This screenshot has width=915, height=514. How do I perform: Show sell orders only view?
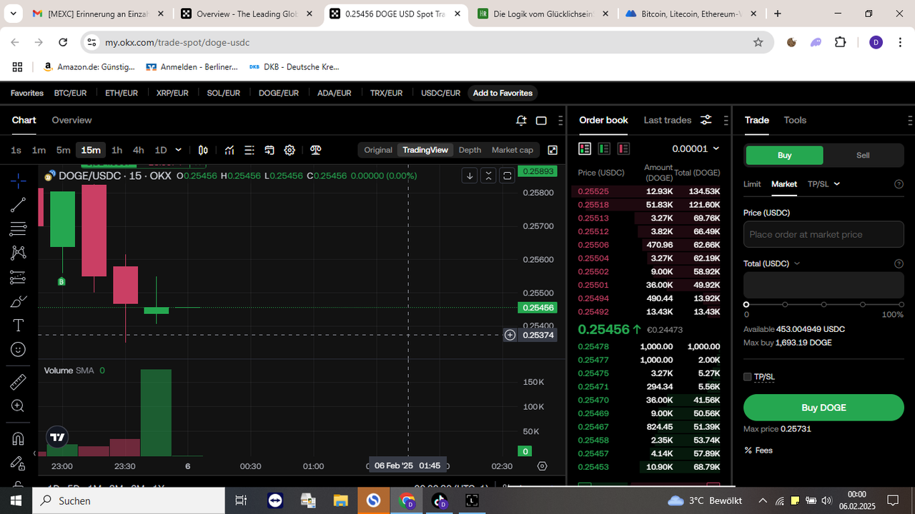click(x=623, y=148)
